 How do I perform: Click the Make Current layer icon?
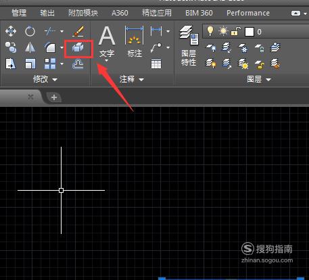(x=275, y=47)
